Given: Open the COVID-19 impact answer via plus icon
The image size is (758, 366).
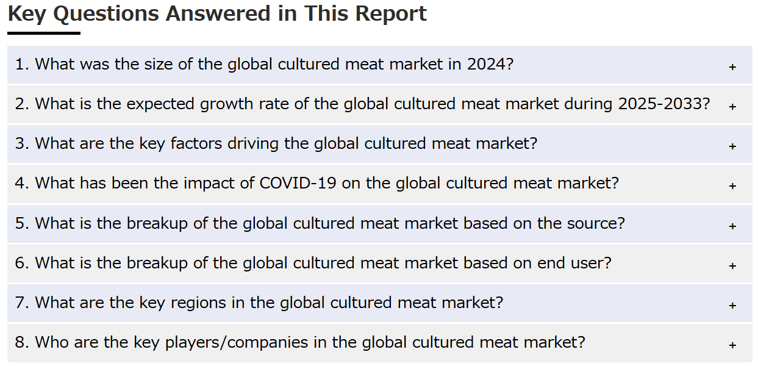Looking at the screenshot, I should (732, 186).
